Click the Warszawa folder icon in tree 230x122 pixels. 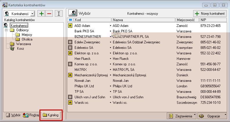pyautogui.click(x=12, y=44)
